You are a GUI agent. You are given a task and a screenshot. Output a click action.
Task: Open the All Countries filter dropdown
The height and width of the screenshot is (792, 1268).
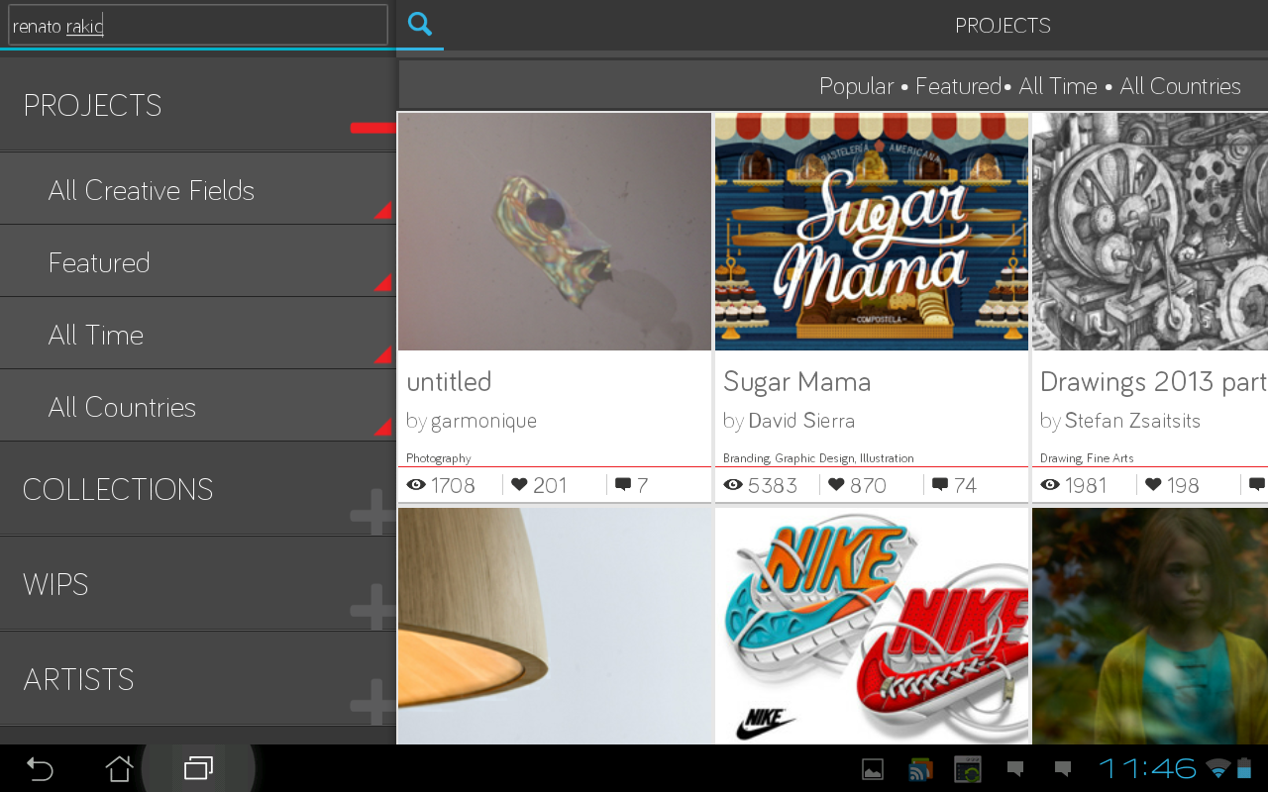coord(198,407)
